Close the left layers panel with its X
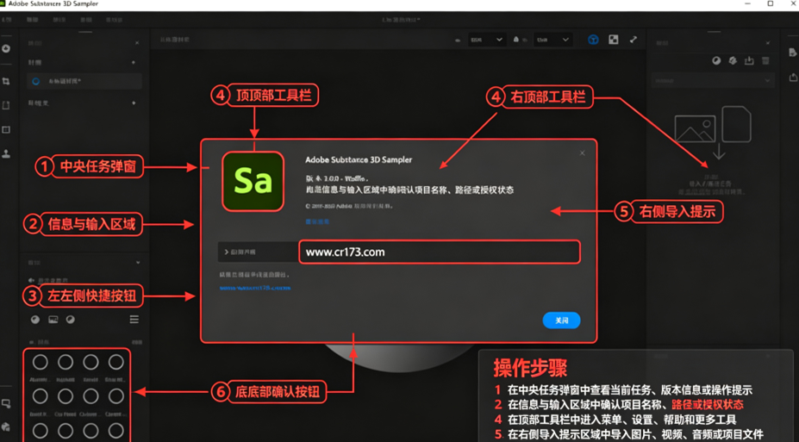This screenshot has width=799, height=442. coord(137,43)
